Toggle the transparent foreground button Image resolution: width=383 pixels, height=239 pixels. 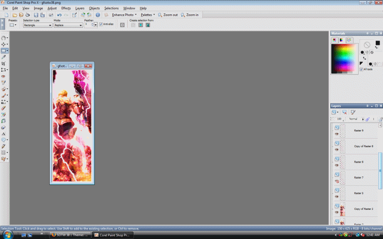(372, 53)
